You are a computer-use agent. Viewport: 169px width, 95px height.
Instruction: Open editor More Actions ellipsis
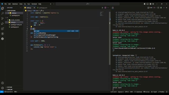pos(108,8)
